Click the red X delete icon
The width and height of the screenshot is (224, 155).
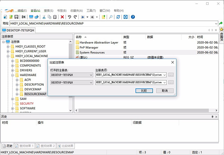62,17
